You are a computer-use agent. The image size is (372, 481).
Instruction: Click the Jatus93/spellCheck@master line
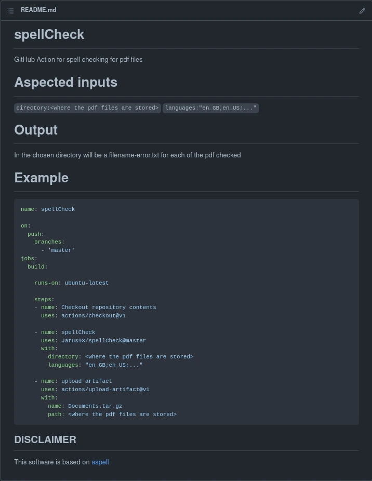[103, 340]
